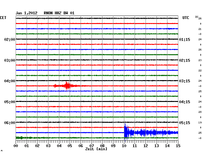203x154 pixels.
Task: Click the green noise burst on the last trace
Action: pyautogui.click(x=19, y=138)
